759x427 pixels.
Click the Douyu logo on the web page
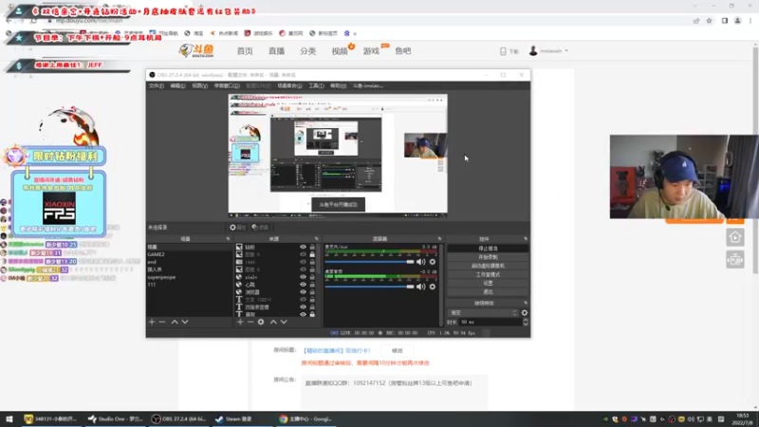pos(196,50)
